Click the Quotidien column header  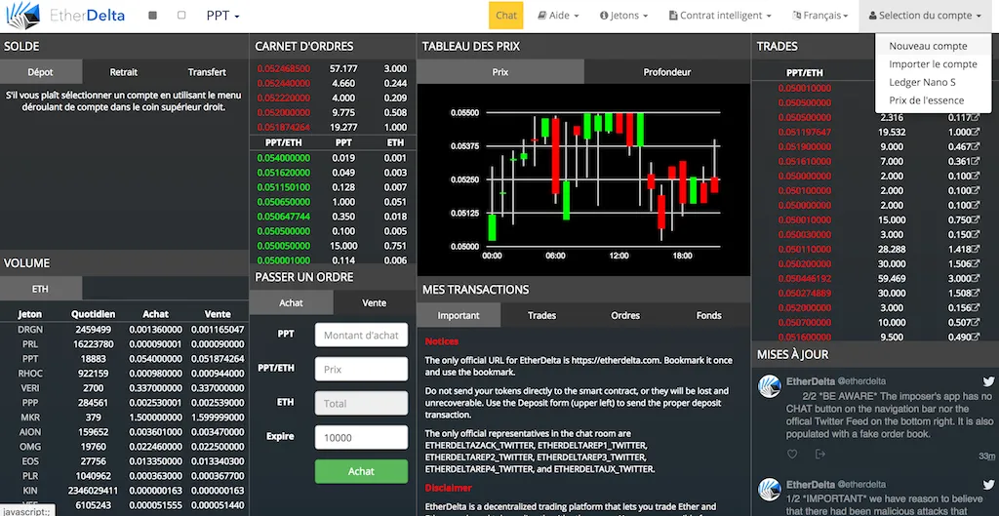93,314
